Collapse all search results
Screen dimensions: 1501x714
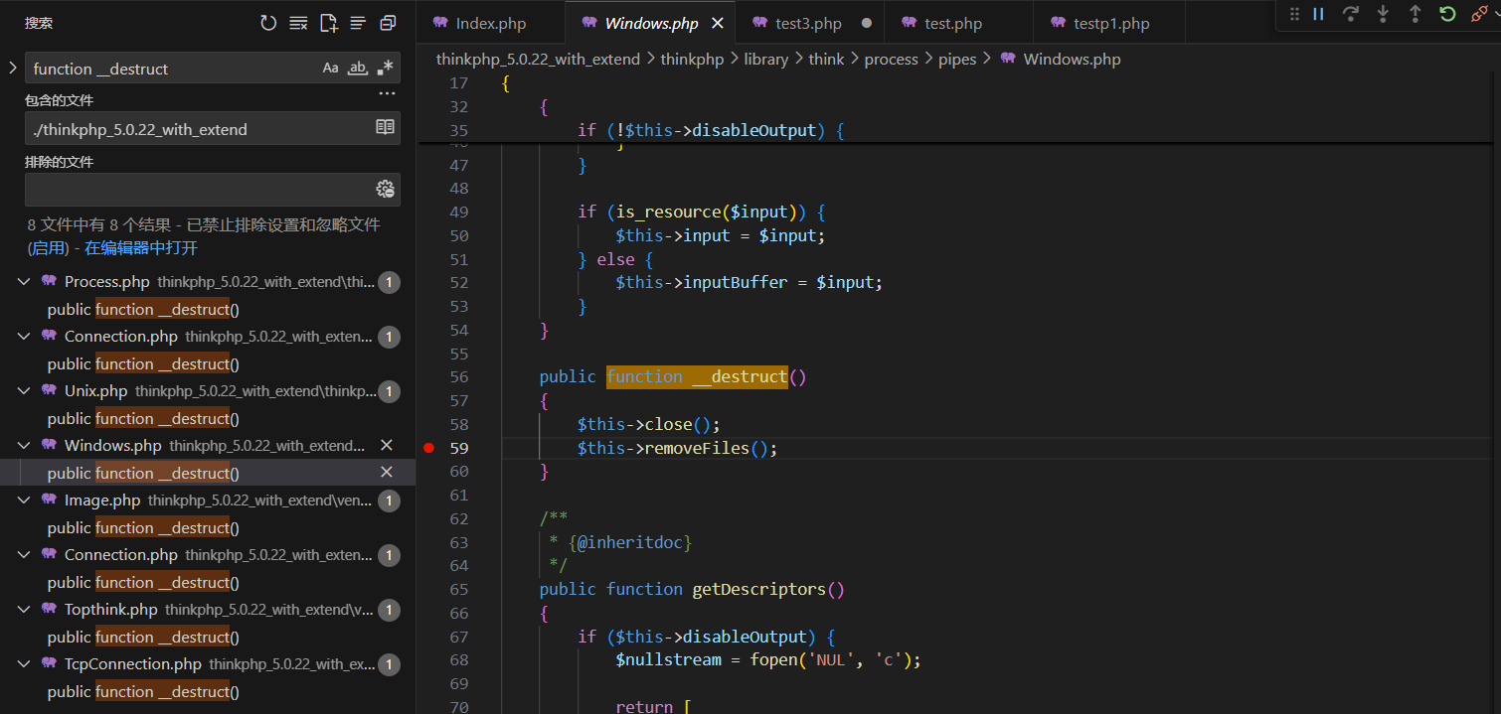388,23
